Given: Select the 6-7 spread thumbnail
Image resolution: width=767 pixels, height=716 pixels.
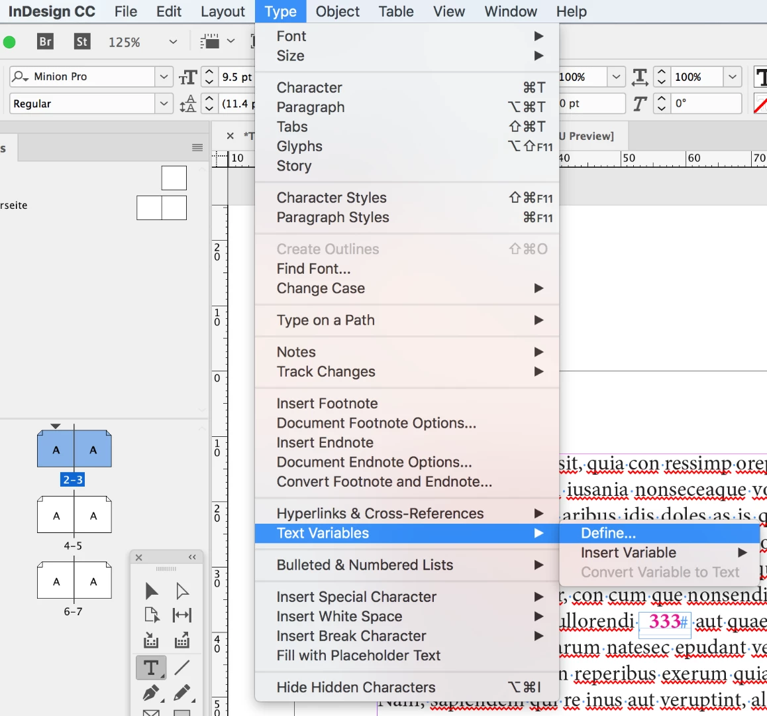Looking at the screenshot, I should (x=74, y=580).
